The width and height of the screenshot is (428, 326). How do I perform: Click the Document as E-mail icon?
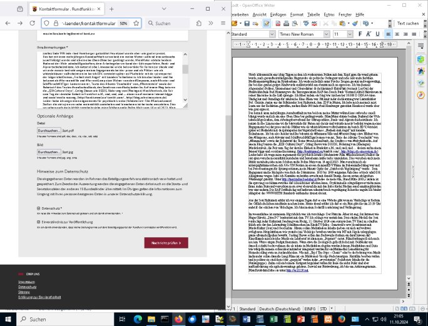pos(255,24)
